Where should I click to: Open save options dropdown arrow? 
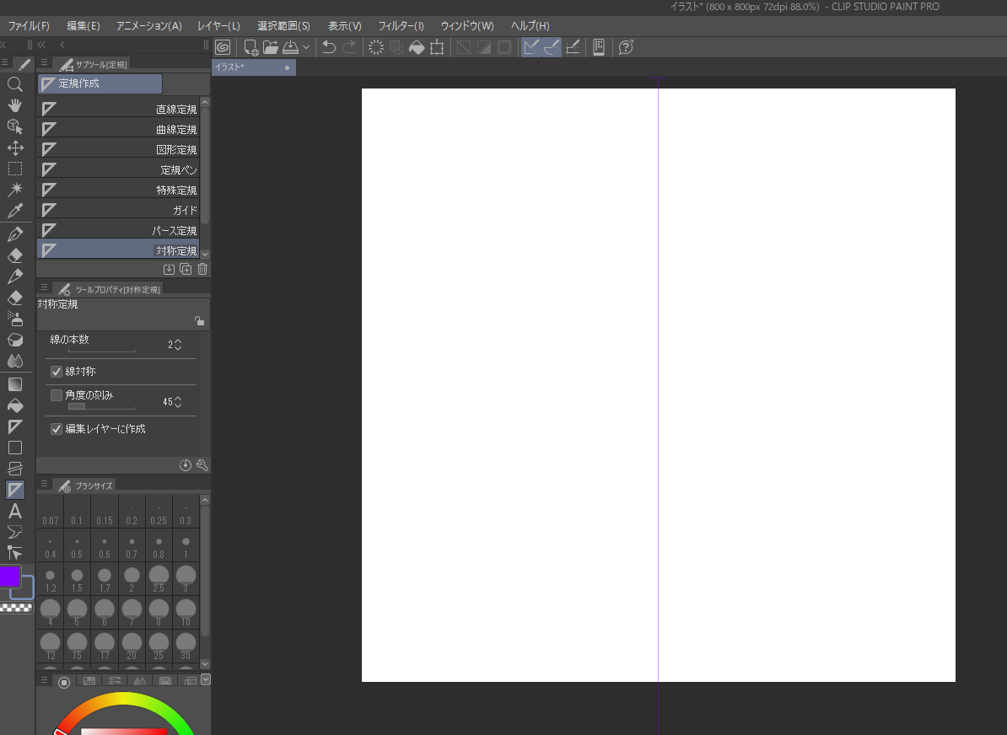[x=306, y=47]
